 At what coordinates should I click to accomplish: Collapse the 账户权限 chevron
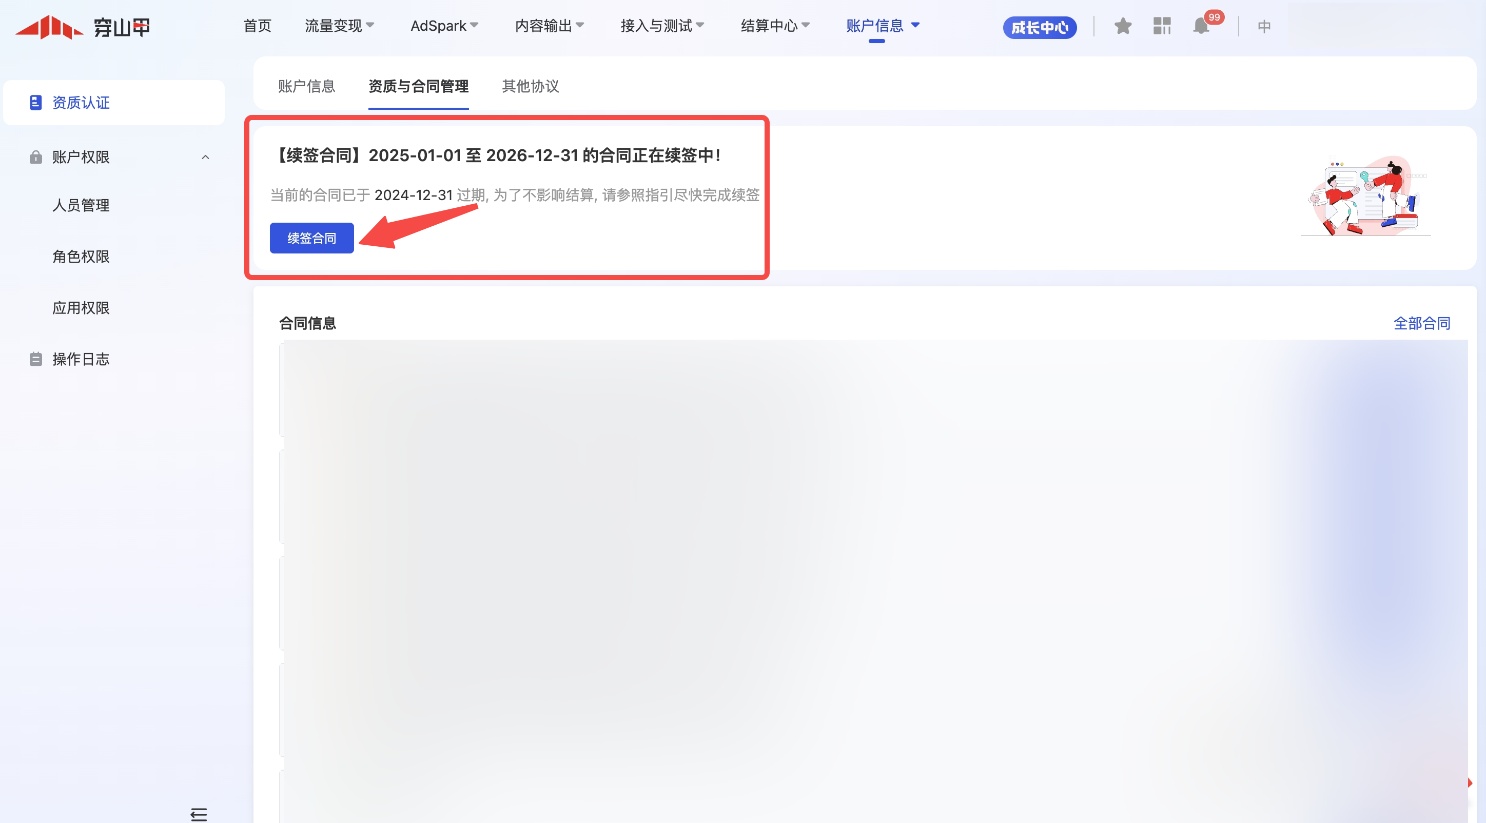[205, 157]
